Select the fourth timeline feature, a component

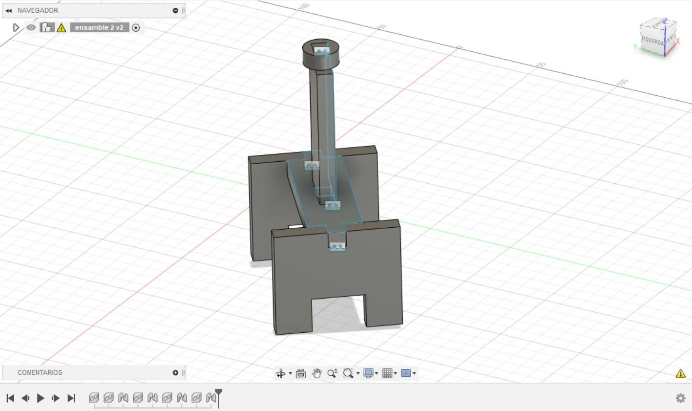coord(138,398)
